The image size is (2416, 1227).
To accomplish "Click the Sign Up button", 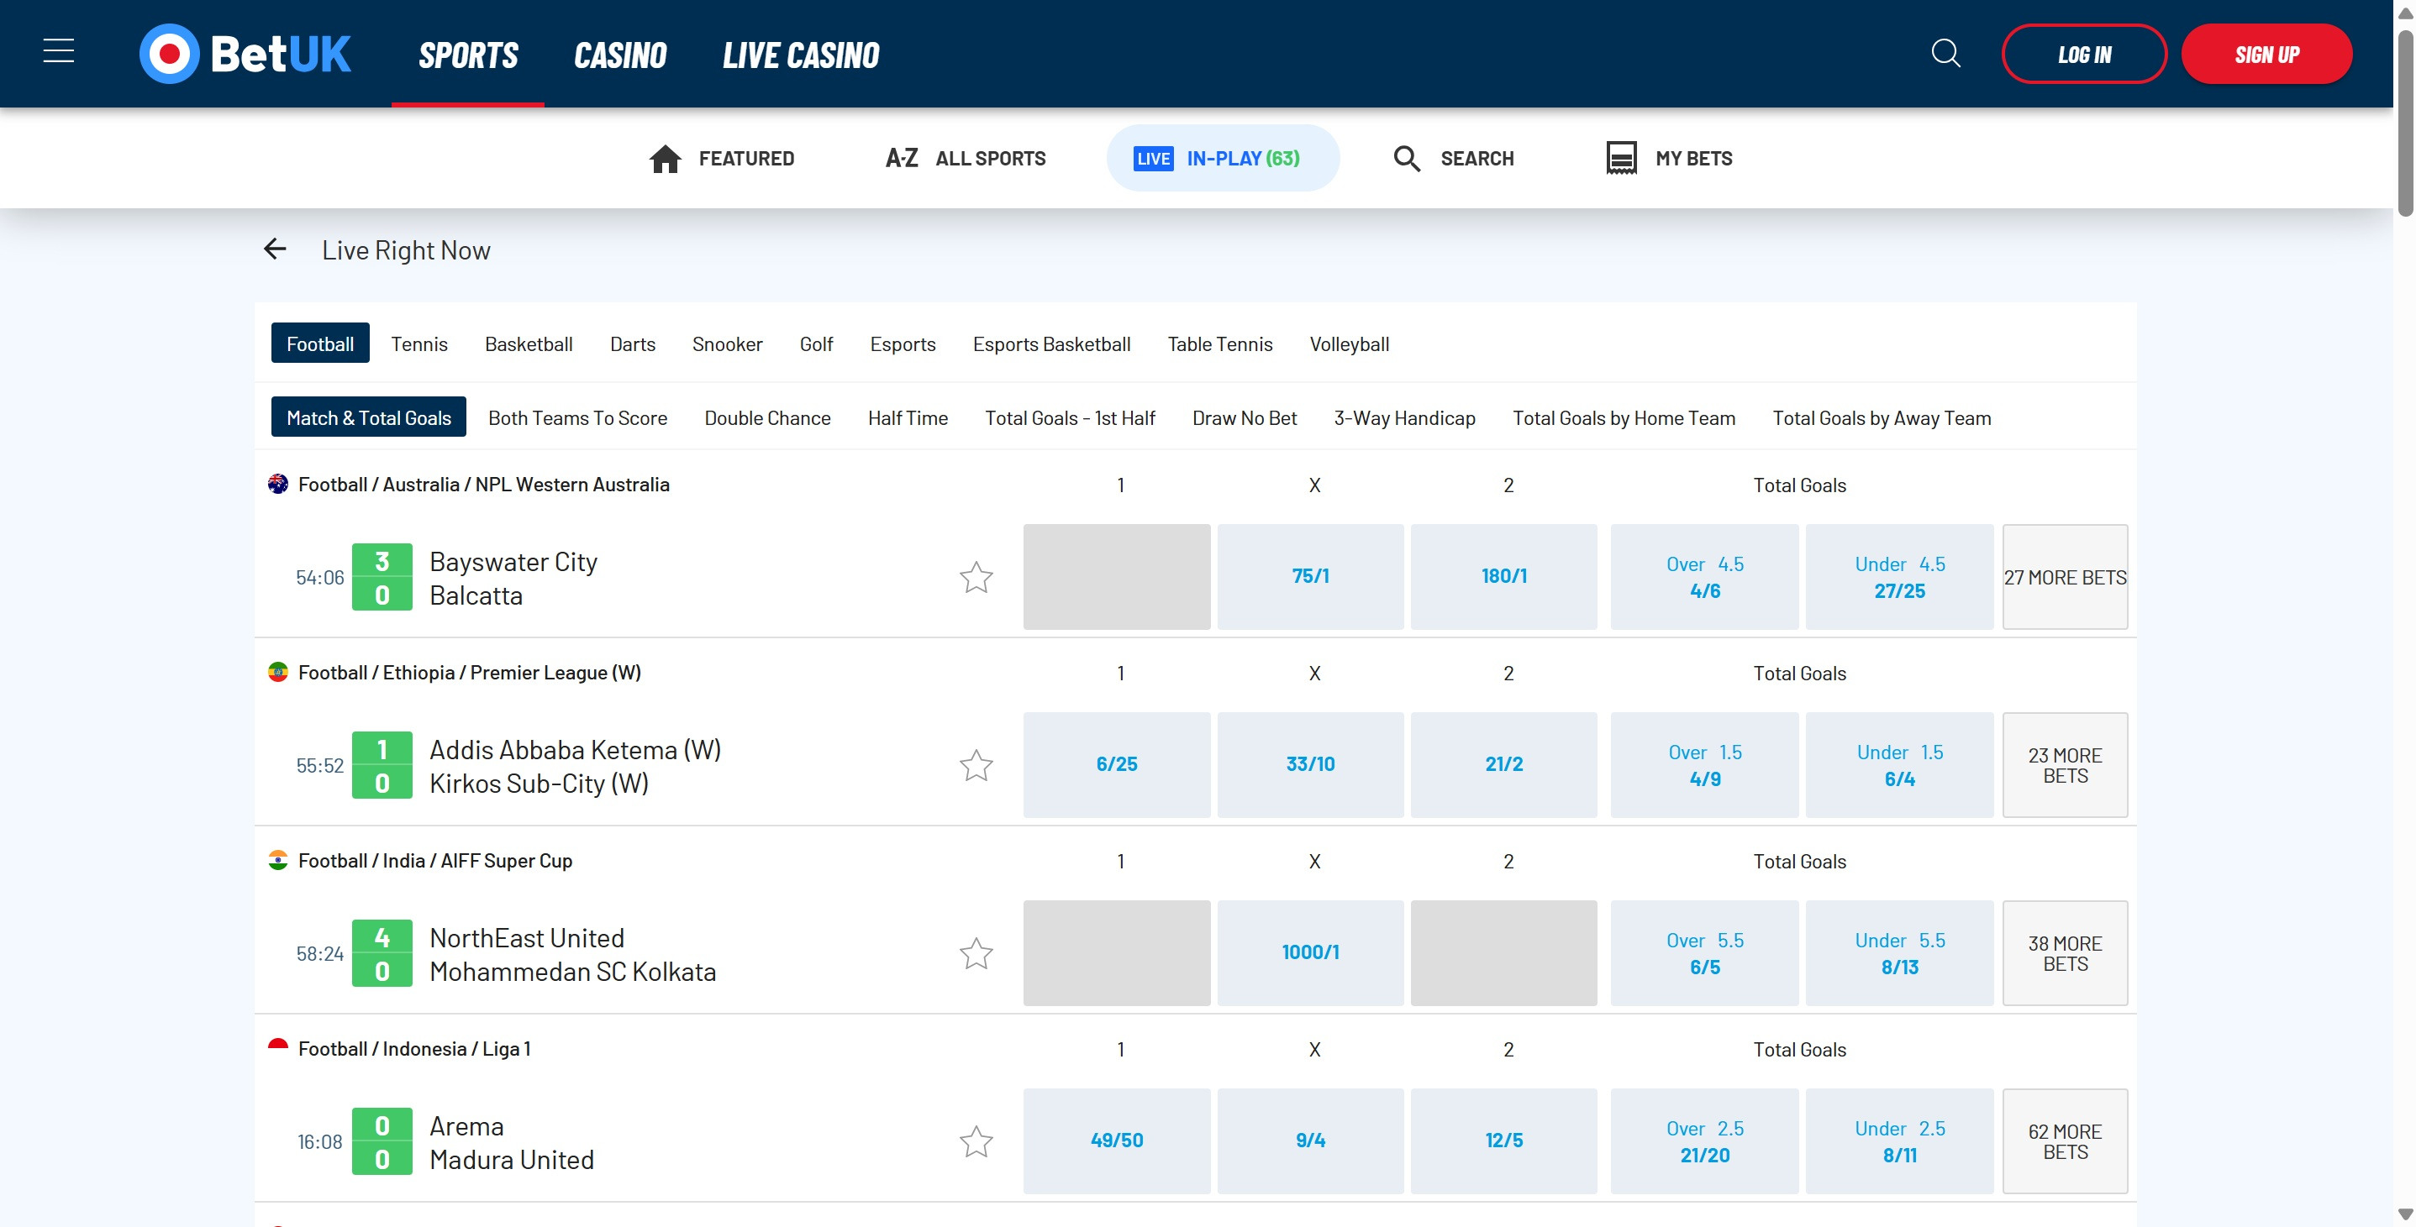I will pos(2266,55).
